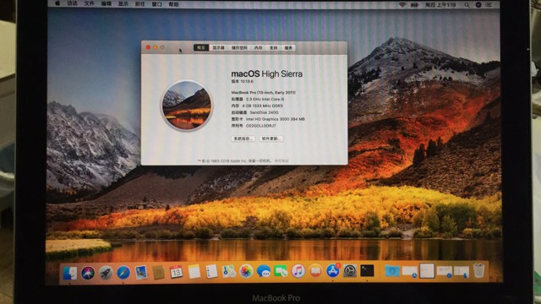This screenshot has width=541, height=304.
Task: Click the macOS High Sierra heading
Action: 267,73
